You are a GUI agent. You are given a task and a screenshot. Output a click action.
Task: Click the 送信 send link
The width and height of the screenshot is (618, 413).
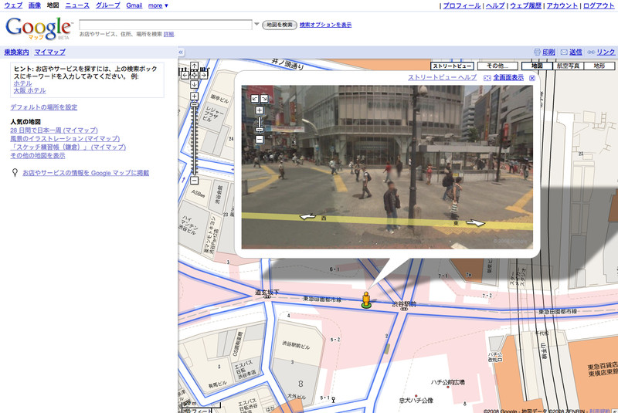pos(576,52)
